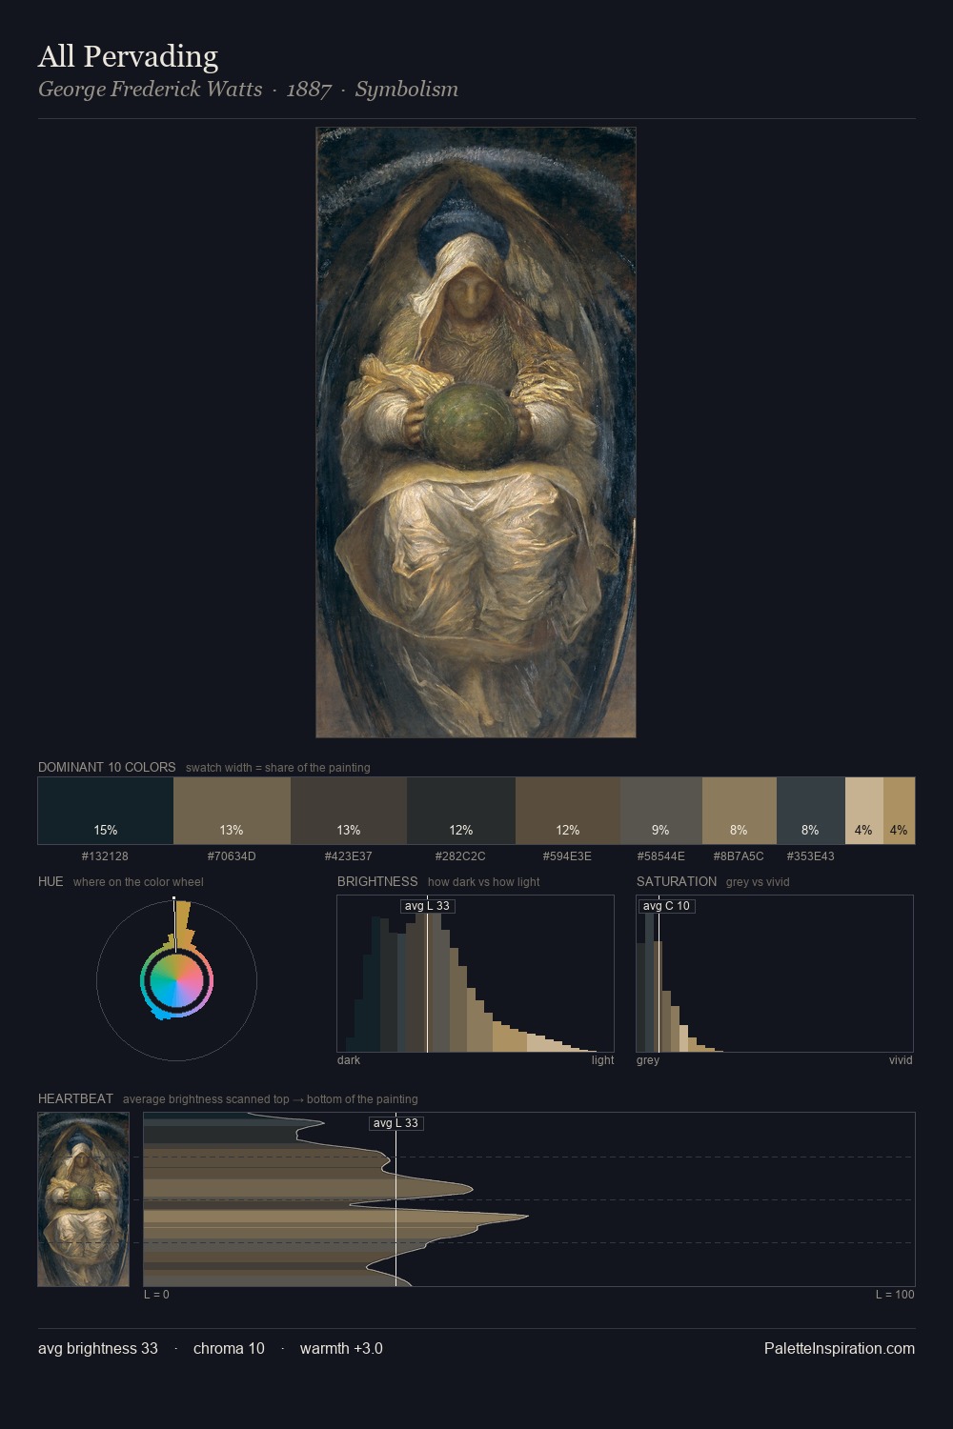The height and width of the screenshot is (1429, 953).
Task: Click the 'dark' axis label under Brightness
Action: coord(349,1060)
